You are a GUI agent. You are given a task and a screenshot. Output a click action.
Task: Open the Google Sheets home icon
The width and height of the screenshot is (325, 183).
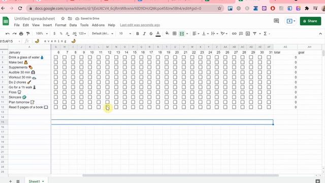click(6, 21)
